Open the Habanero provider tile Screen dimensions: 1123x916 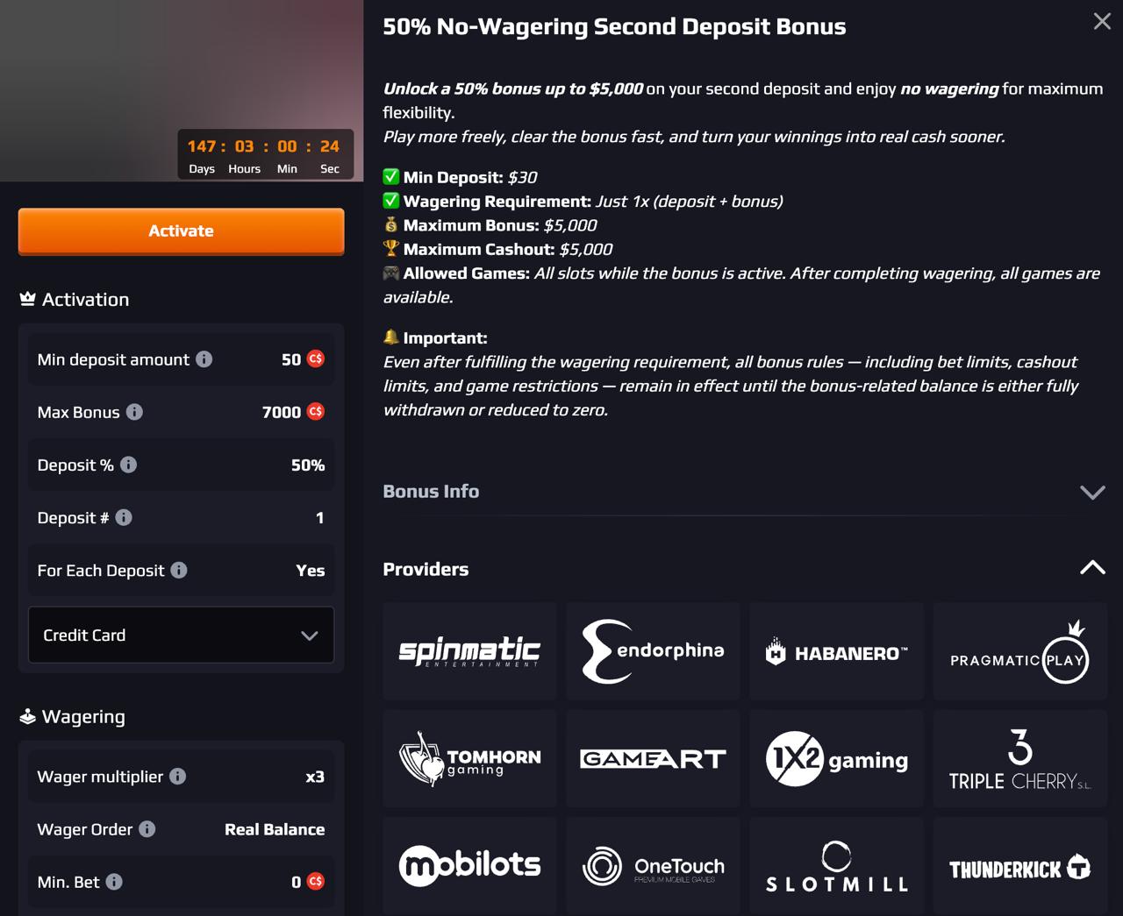(x=836, y=650)
